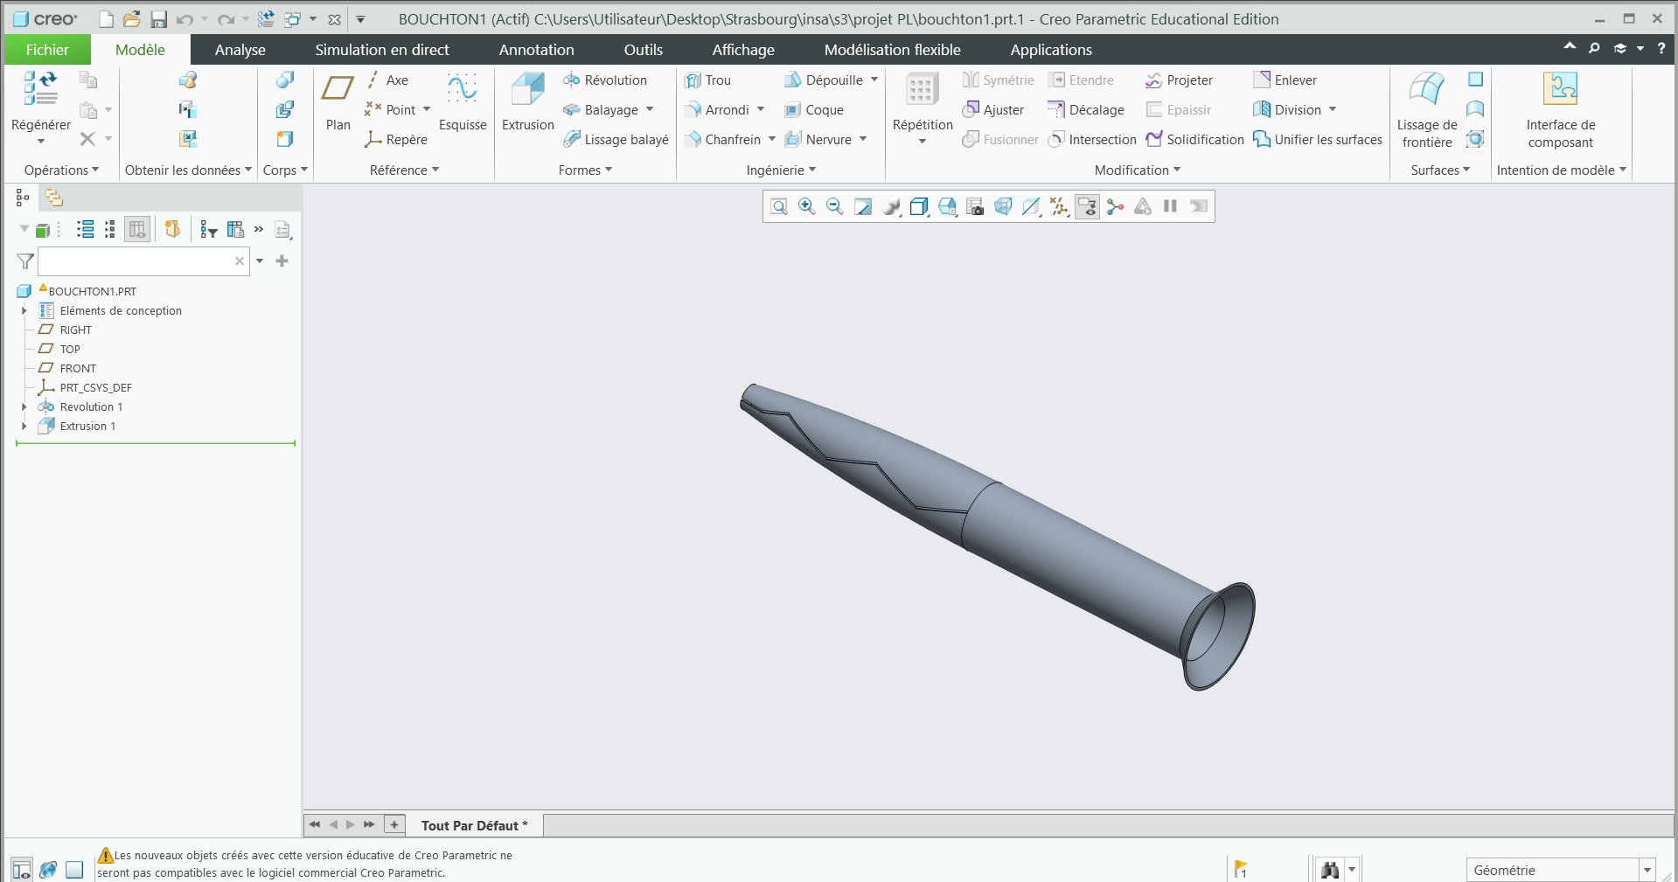1678x882 pixels.
Task: Select the Extrusion tool
Action: pos(527,101)
